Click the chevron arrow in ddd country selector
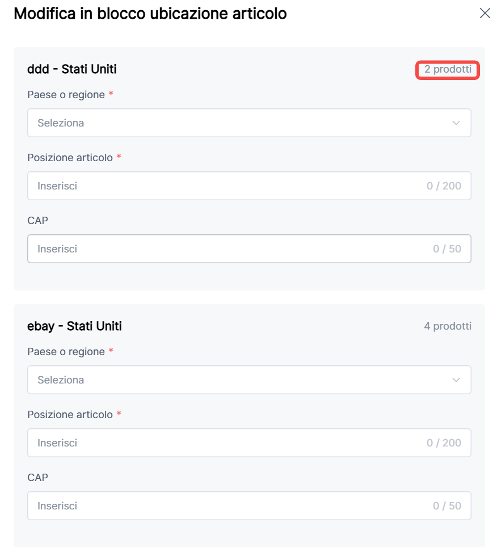 pos(456,123)
